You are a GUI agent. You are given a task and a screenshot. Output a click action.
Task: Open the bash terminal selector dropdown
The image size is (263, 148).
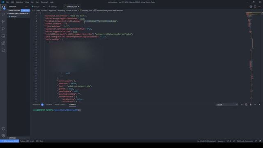(x=227, y=104)
